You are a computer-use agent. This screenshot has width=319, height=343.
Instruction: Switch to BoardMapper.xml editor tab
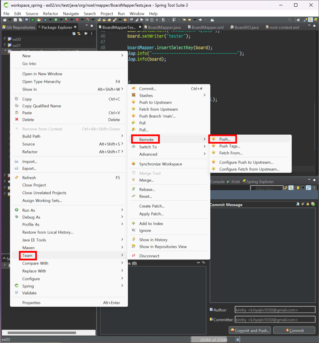(206, 27)
